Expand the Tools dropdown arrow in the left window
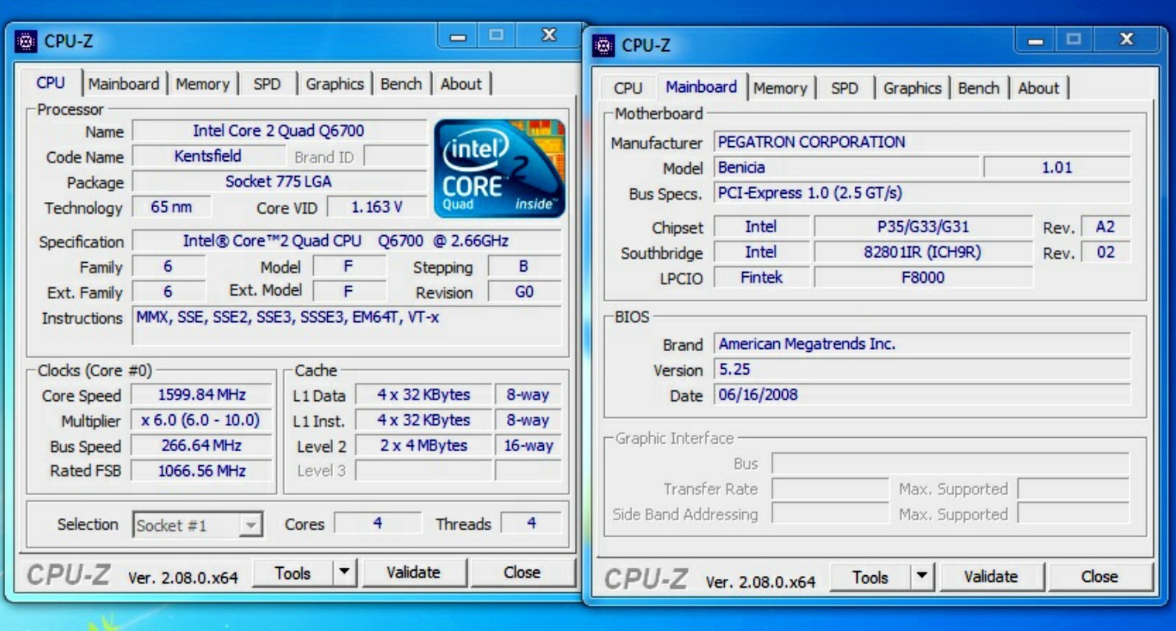Image resolution: width=1176 pixels, height=631 pixels. coord(344,572)
